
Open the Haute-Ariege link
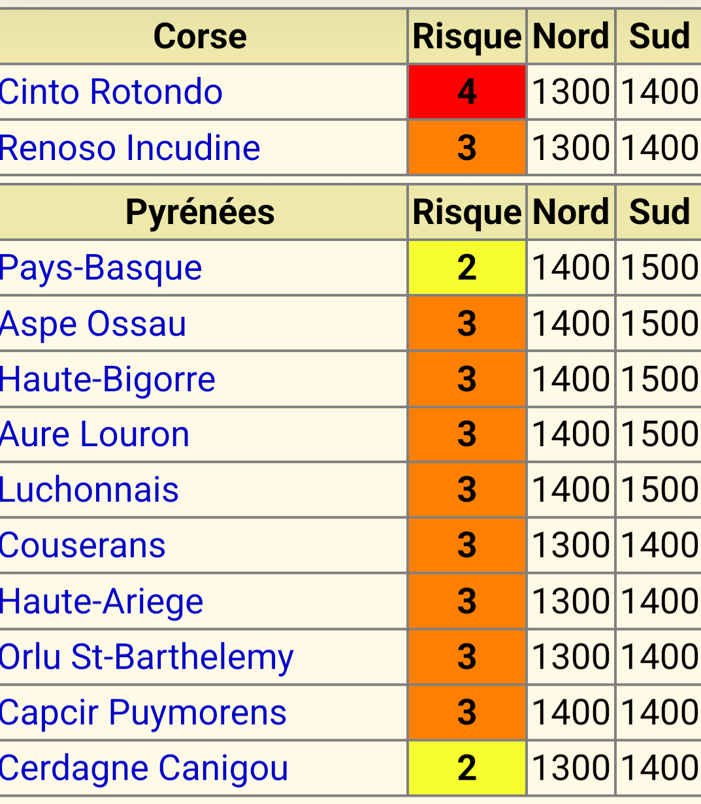(101, 602)
